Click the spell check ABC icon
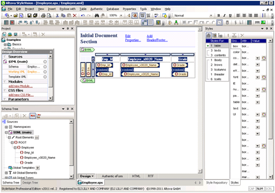The width and height of the screenshot is (275, 193). pyautogui.click(x=156, y=16)
